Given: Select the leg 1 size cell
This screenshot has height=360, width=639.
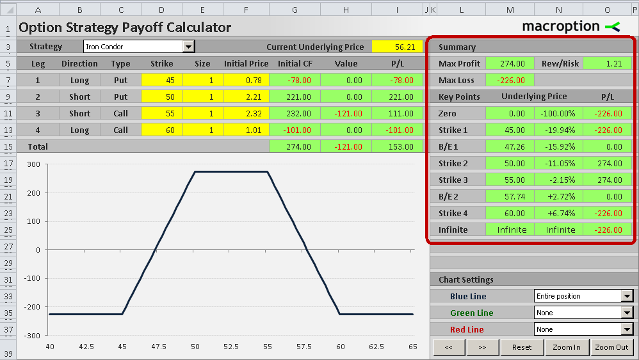Looking at the screenshot, I should [202, 80].
